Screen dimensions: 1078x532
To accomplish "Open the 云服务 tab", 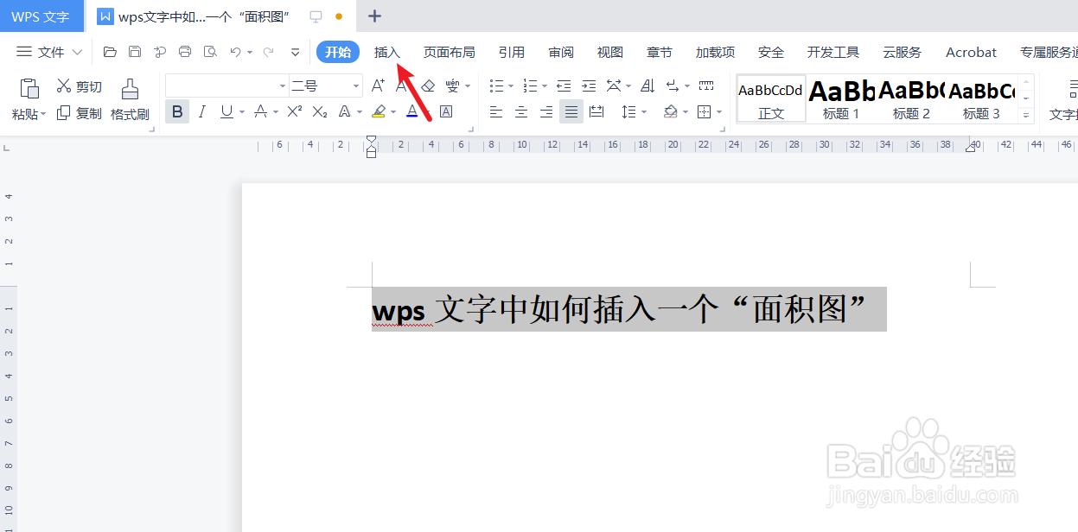I will [x=902, y=53].
